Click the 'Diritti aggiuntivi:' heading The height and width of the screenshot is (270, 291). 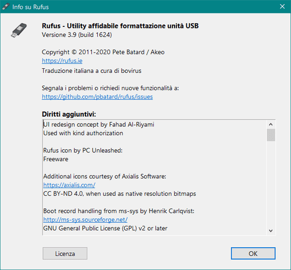tap(69, 114)
